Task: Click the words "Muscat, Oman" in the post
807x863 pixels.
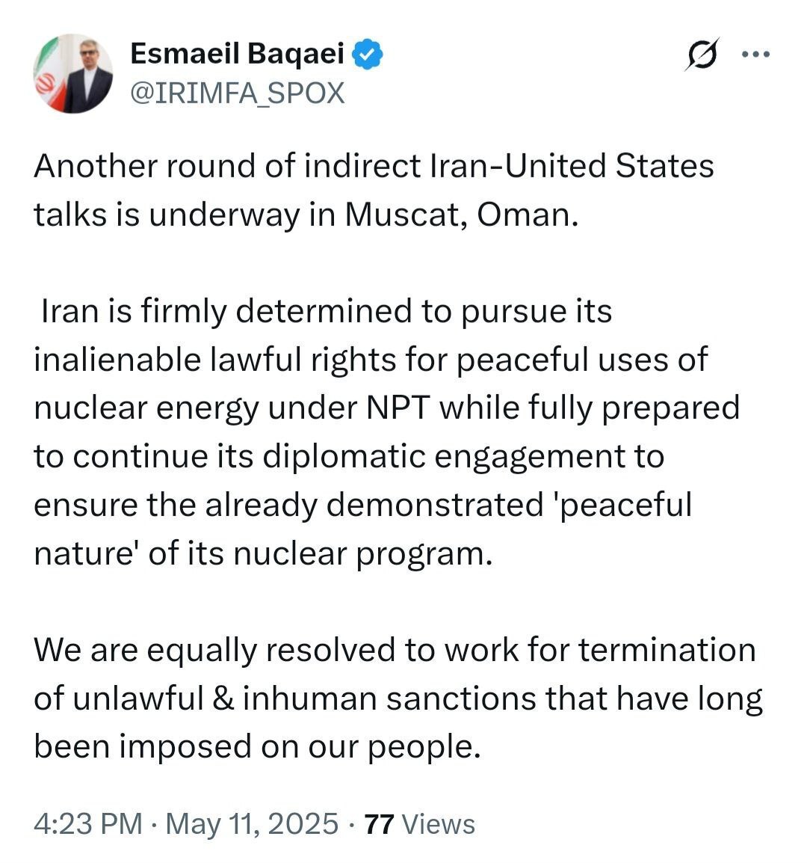Action: tap(461, 214)
